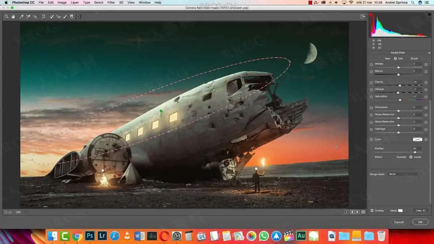Select the Brush radio option
The height and width of the screenshot is (244, 434).
point(408,58)
